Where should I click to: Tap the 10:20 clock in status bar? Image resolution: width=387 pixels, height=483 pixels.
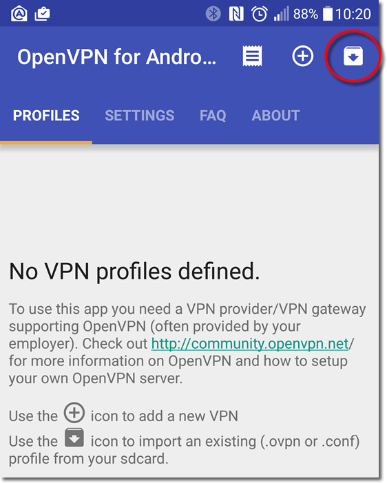pos(353,14)
